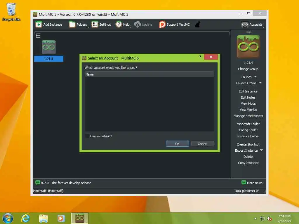
Task: Open Internet Explorer from the taskbar
Action: tap(25, 218)
